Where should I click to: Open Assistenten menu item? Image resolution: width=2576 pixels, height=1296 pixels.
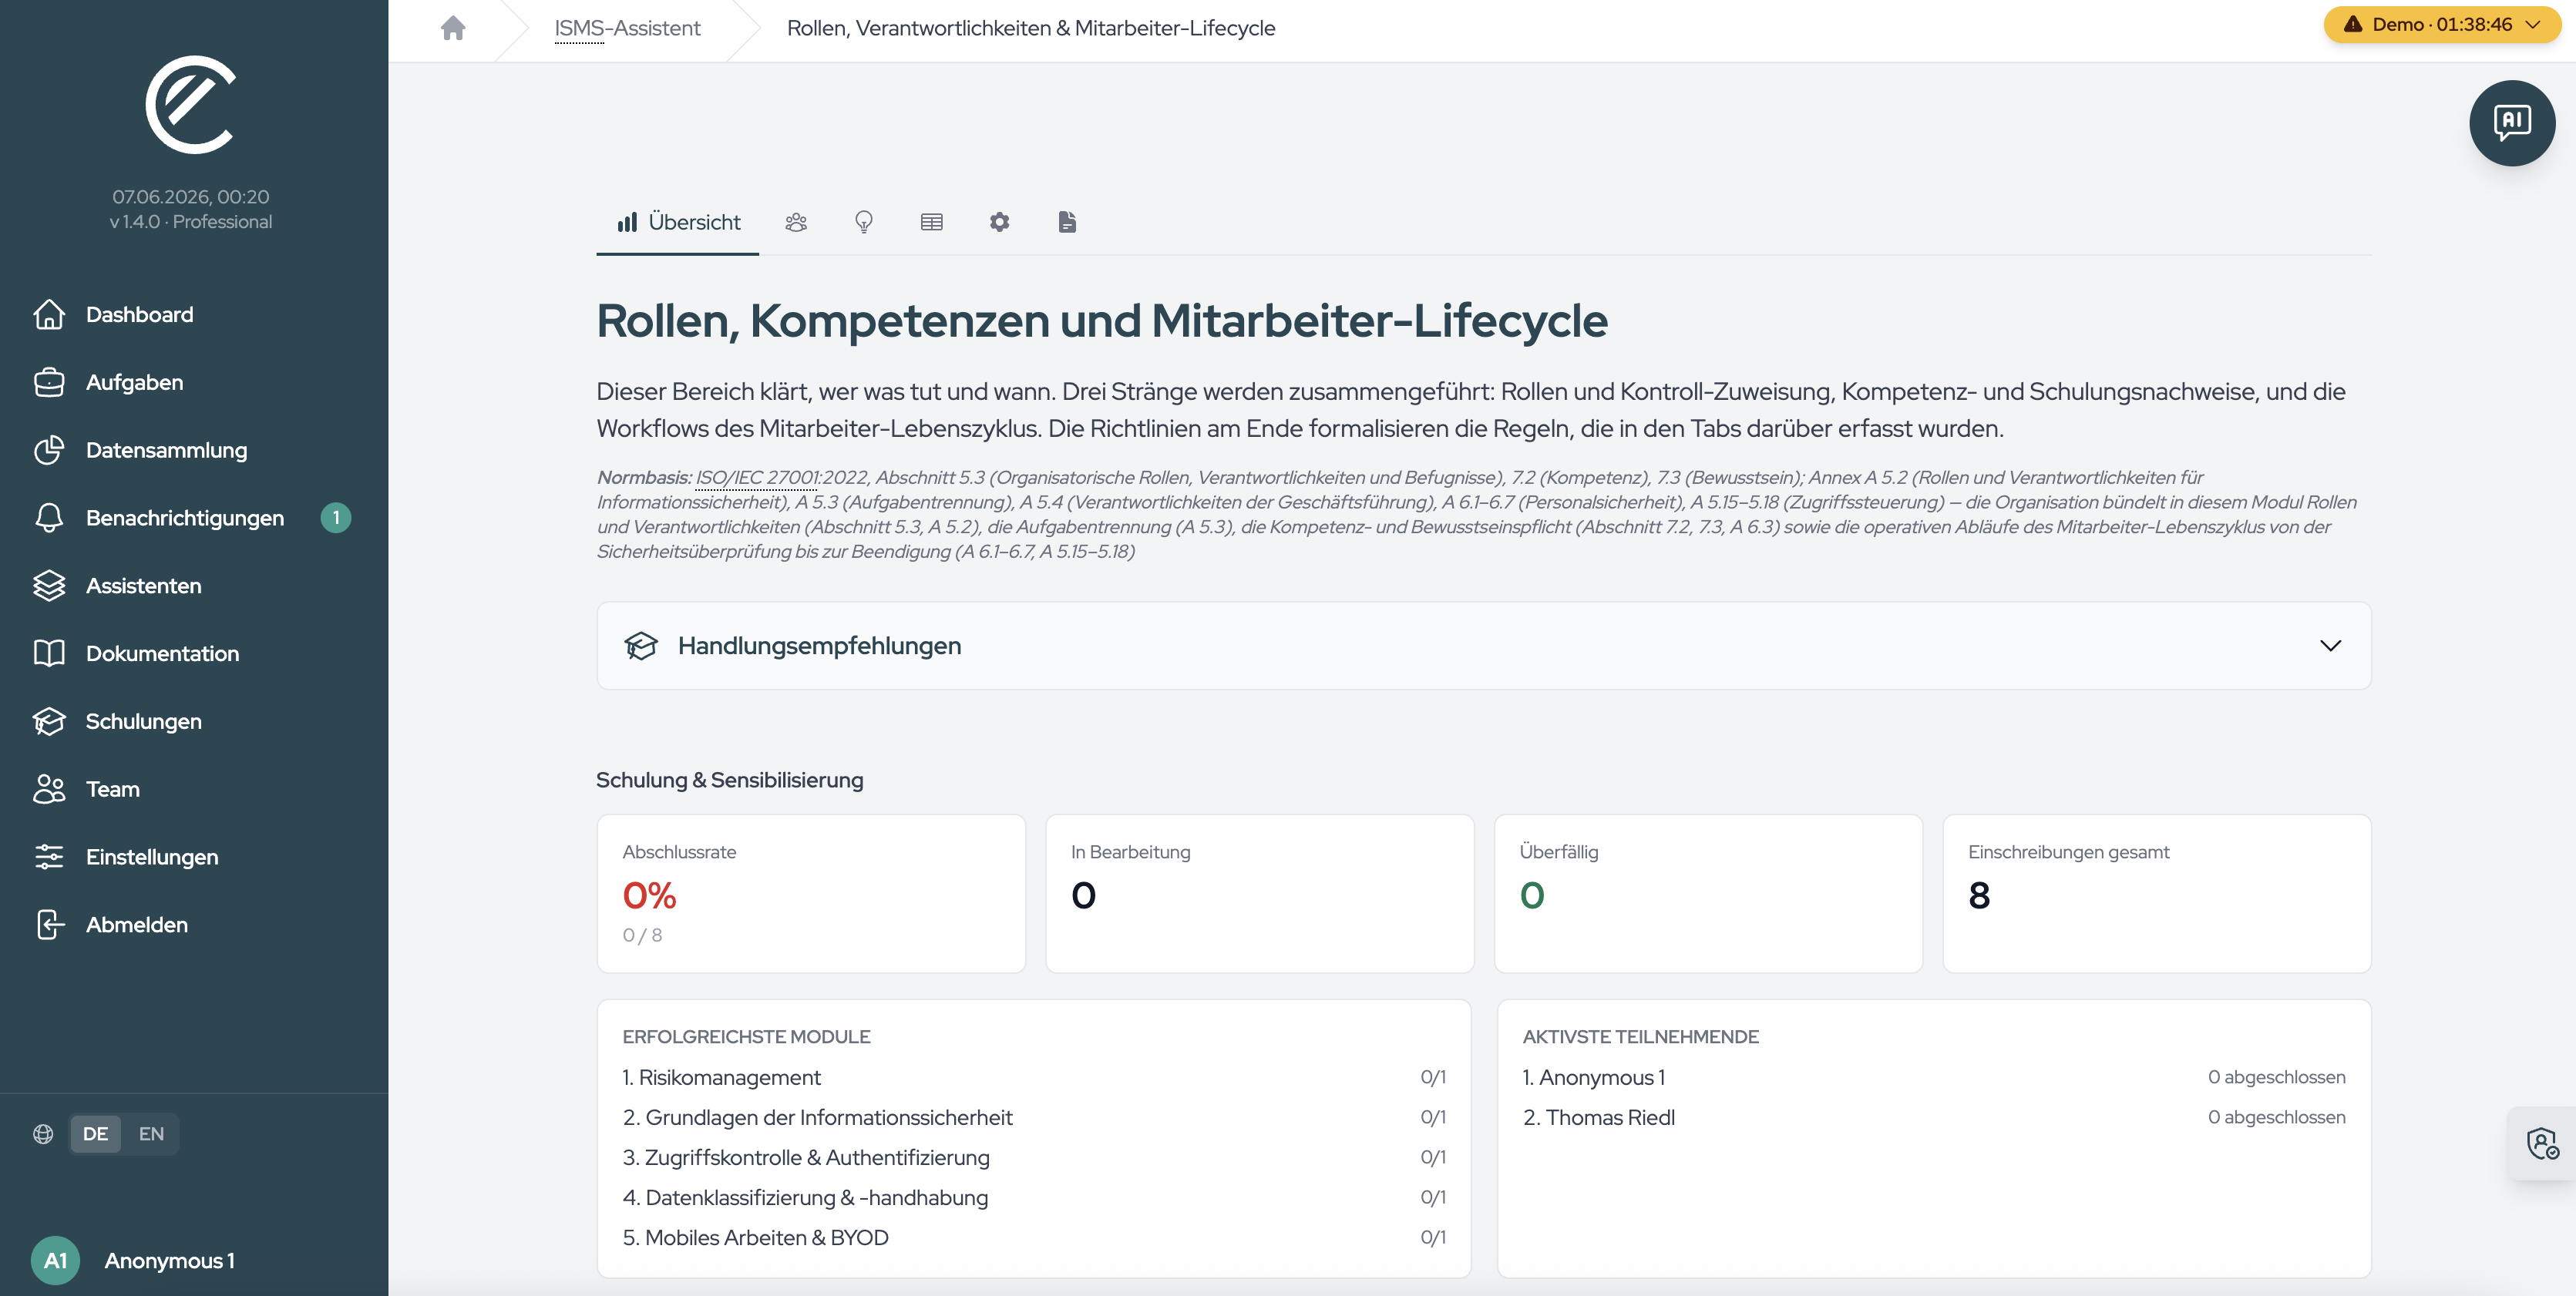coord(143,585)
